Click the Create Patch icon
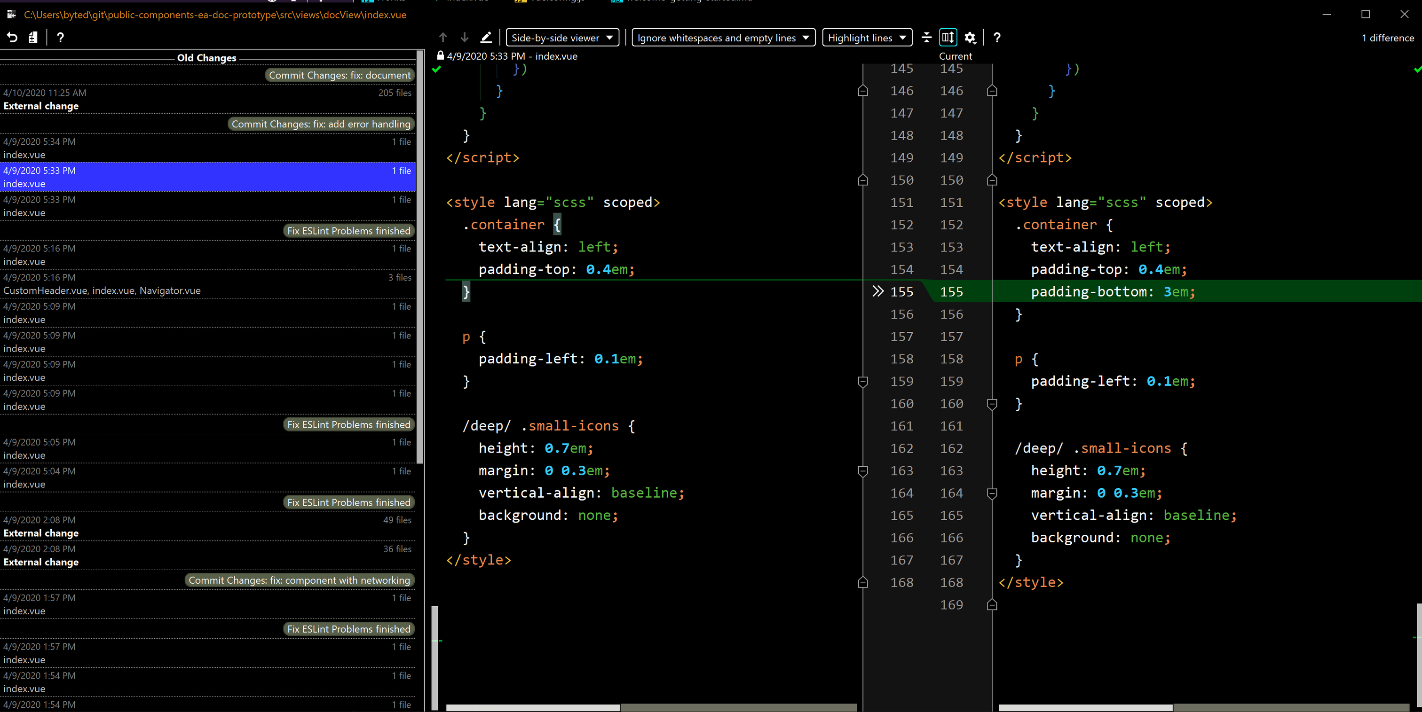The height and width of the screenshot is (712, 1422). [33, 38]
